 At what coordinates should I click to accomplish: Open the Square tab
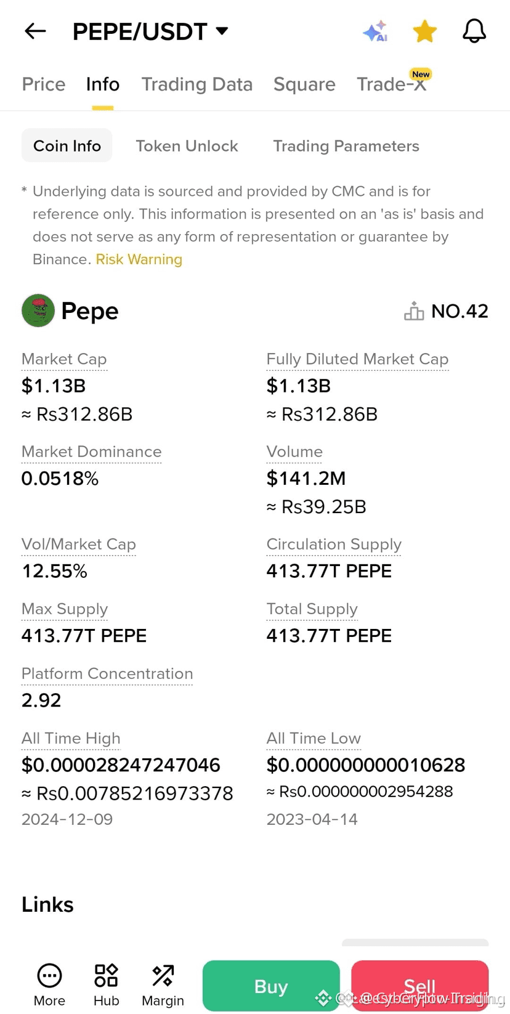[304, 84]
